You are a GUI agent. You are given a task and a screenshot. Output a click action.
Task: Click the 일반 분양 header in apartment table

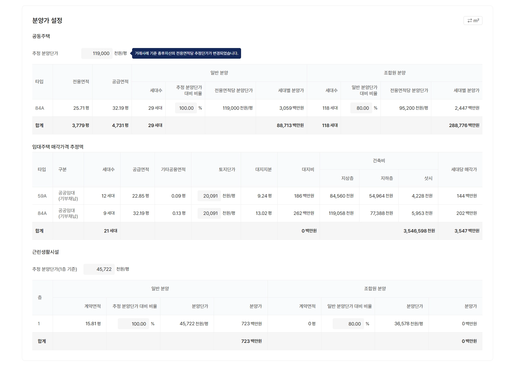point(219,73)
